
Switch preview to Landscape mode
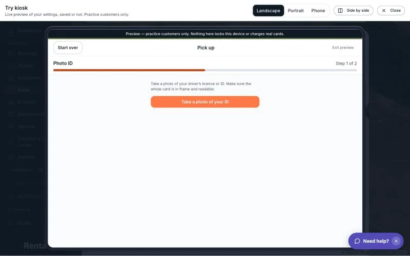[x=268, y=11]
